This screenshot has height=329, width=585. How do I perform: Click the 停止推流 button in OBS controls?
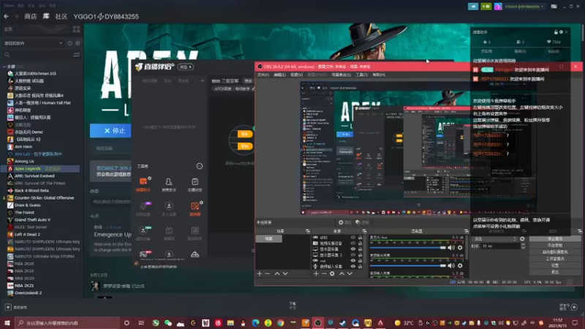pos(555,239)
